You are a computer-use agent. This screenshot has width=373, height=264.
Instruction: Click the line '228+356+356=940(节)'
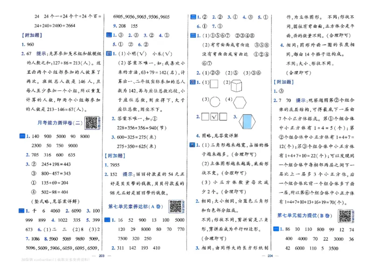[142, 128]
